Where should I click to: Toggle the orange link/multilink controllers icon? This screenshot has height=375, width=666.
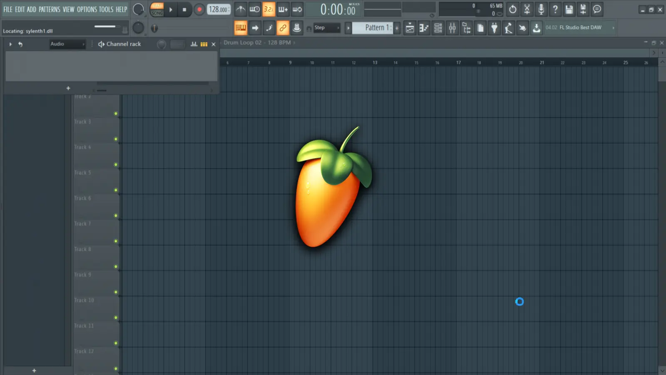(x=283, y=28)
